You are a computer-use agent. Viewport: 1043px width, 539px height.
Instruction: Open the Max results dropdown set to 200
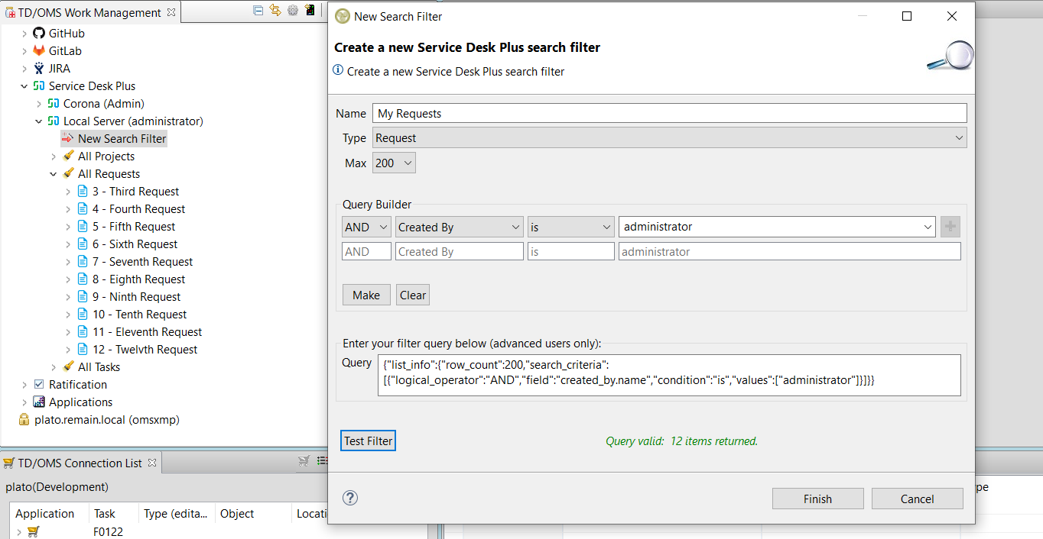point(394,163)
